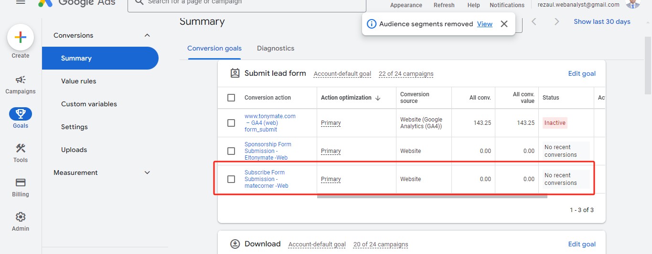Click the Conversion source column header
This screenshot has width=652, height=254.
[x=415, y=98]
